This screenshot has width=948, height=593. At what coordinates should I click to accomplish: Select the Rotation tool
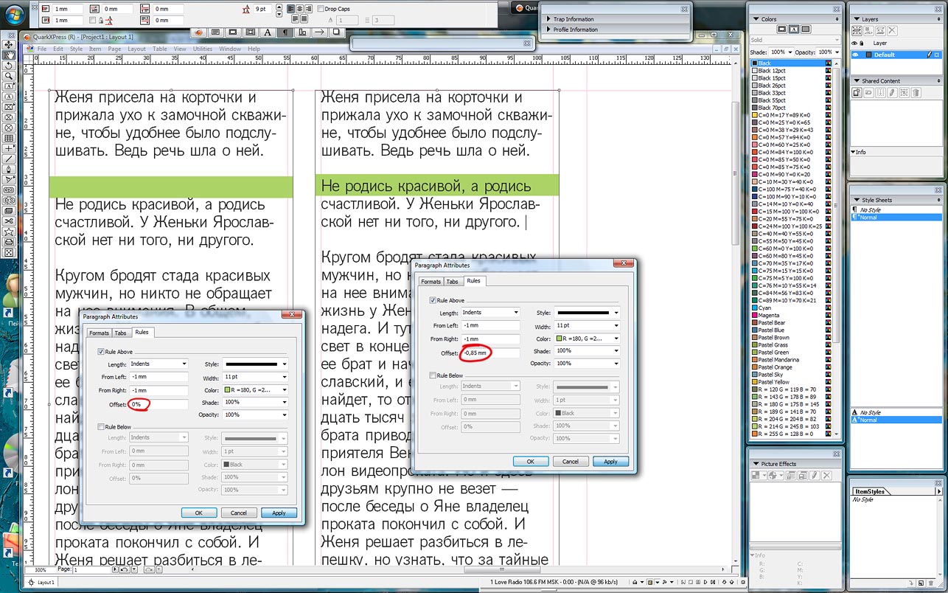(x=9, y=65)
